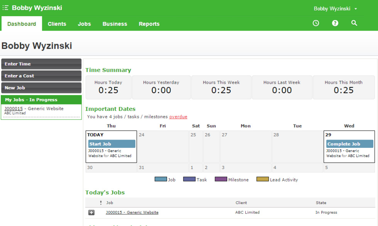Open the search magnifier icon

point(354,23)
